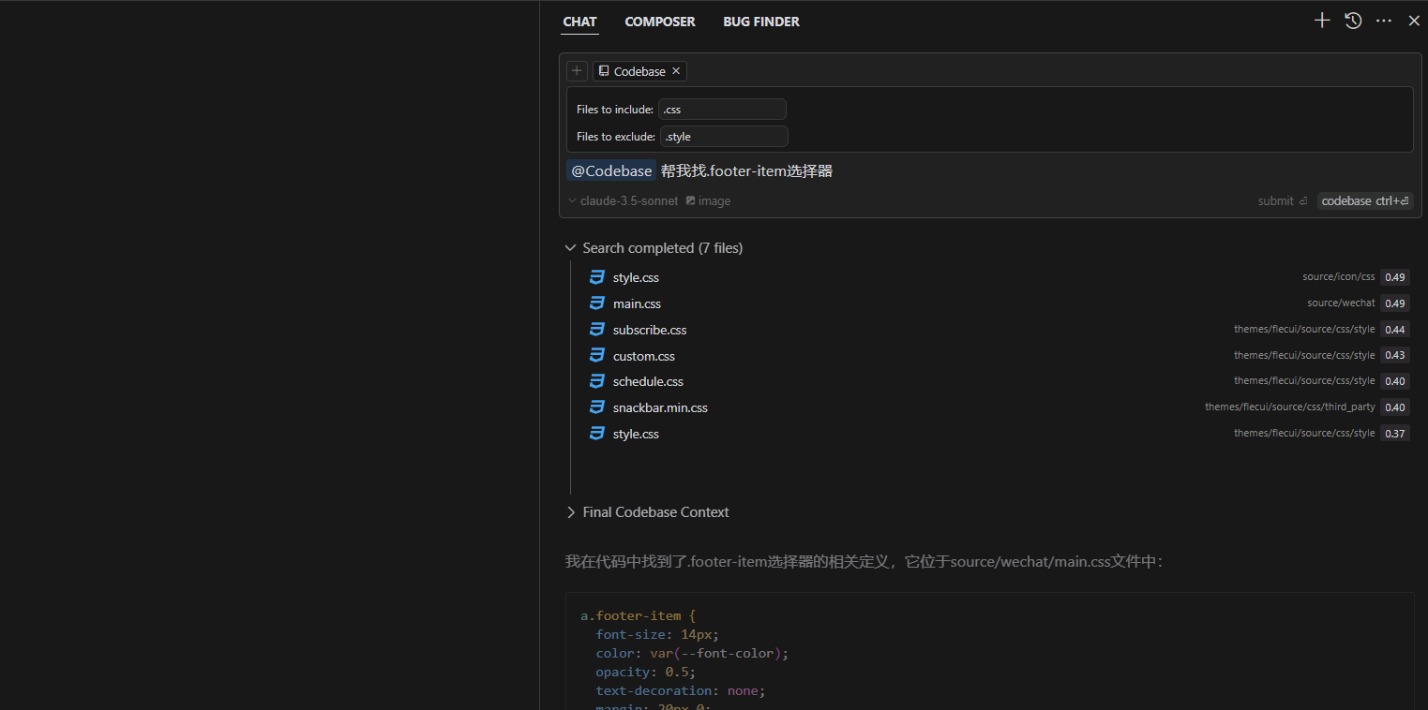Viewport: 1428px width, 710px height.
Task: Collapse the Search completed section
Action: pos(571,248)
